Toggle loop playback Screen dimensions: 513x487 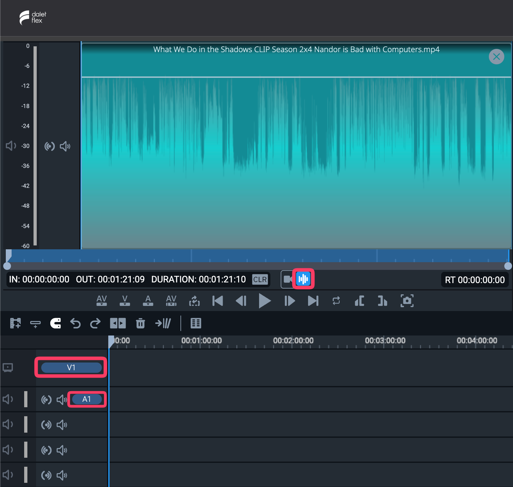click(x=336, y=301)
